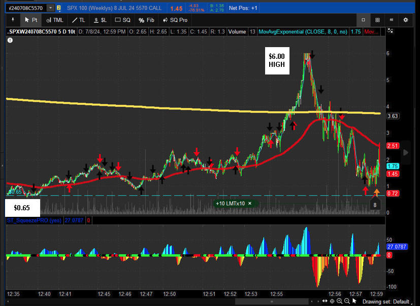
Task: Cancel the +10 LMTx10 order
Action: tap(249, 203)
